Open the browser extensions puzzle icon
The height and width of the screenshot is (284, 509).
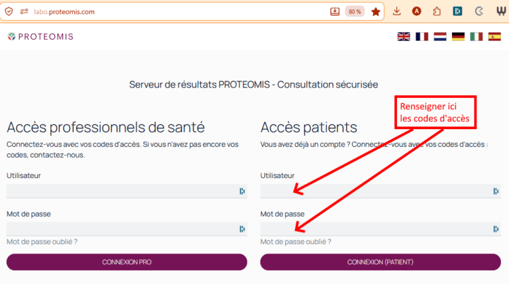(437, 11)
